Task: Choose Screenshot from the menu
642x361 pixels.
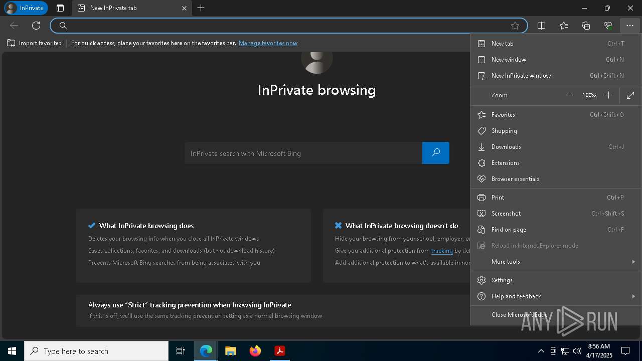Action: (x=556, y=214)
